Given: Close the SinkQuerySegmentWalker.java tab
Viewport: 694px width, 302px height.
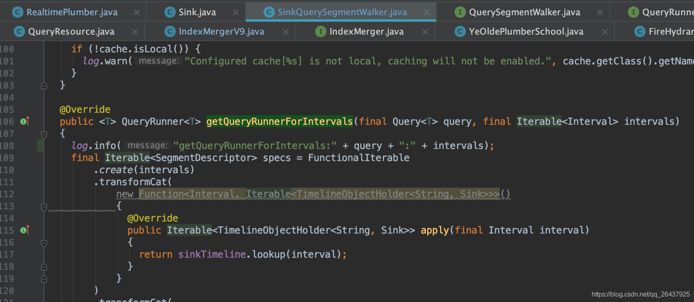Looking at the screenshot, I should tap(427, 12).
